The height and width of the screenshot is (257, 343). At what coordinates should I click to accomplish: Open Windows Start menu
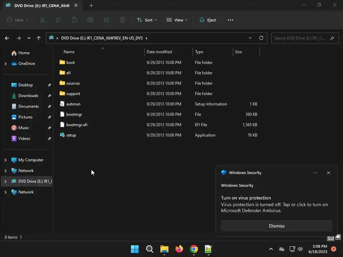click(x=135, y=249)
